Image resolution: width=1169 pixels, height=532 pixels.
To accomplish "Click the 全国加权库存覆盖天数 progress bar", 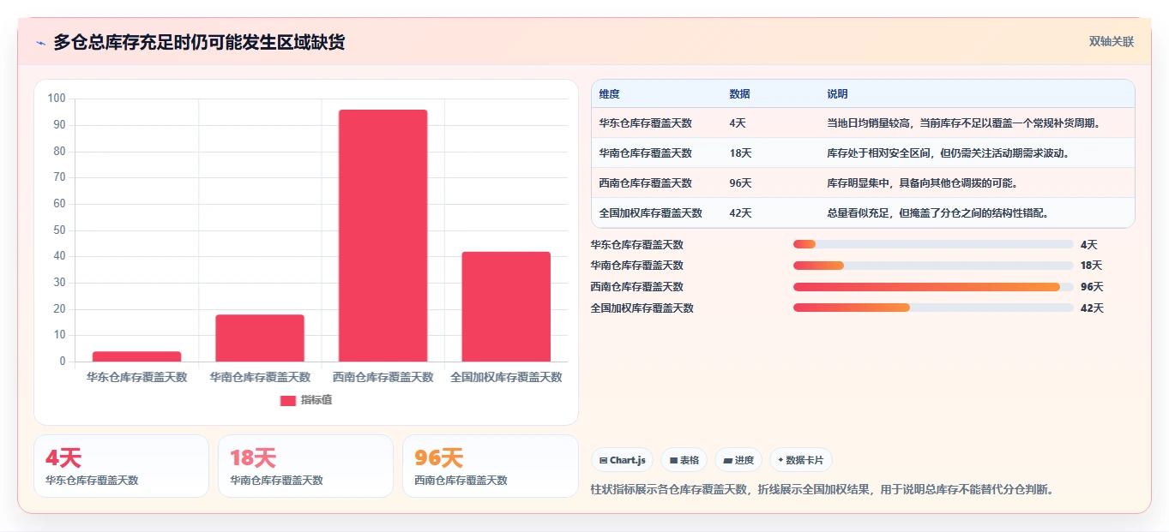I will pyautogui.click(x=933, y=308).
